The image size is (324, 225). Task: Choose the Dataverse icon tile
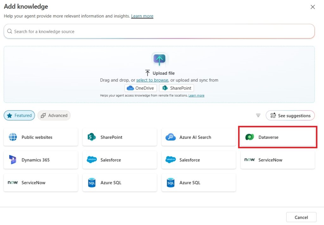pyautogui.click(x=250, y=137)
